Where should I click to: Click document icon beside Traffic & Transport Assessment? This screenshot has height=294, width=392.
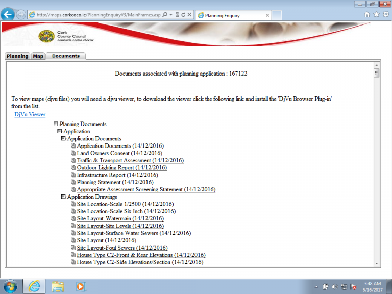[x=73, y=160]
